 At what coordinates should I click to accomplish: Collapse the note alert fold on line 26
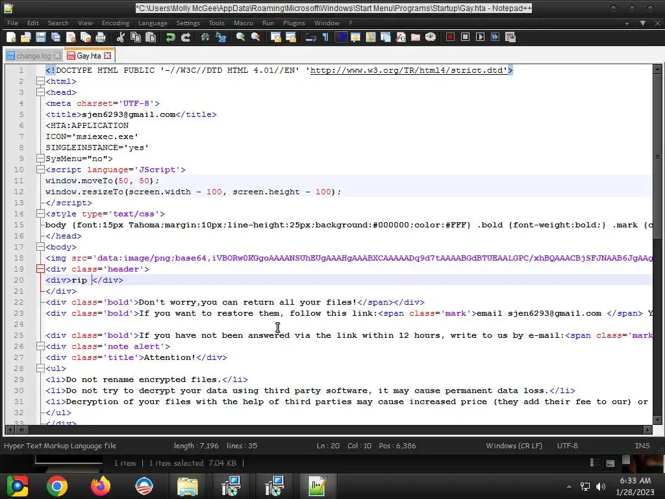(x=40, y=346)
